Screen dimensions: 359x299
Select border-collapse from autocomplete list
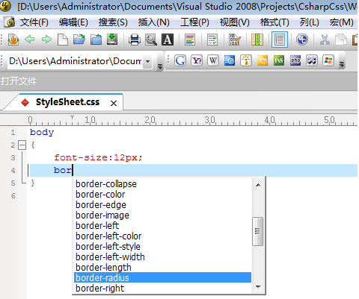pos(162,184)
